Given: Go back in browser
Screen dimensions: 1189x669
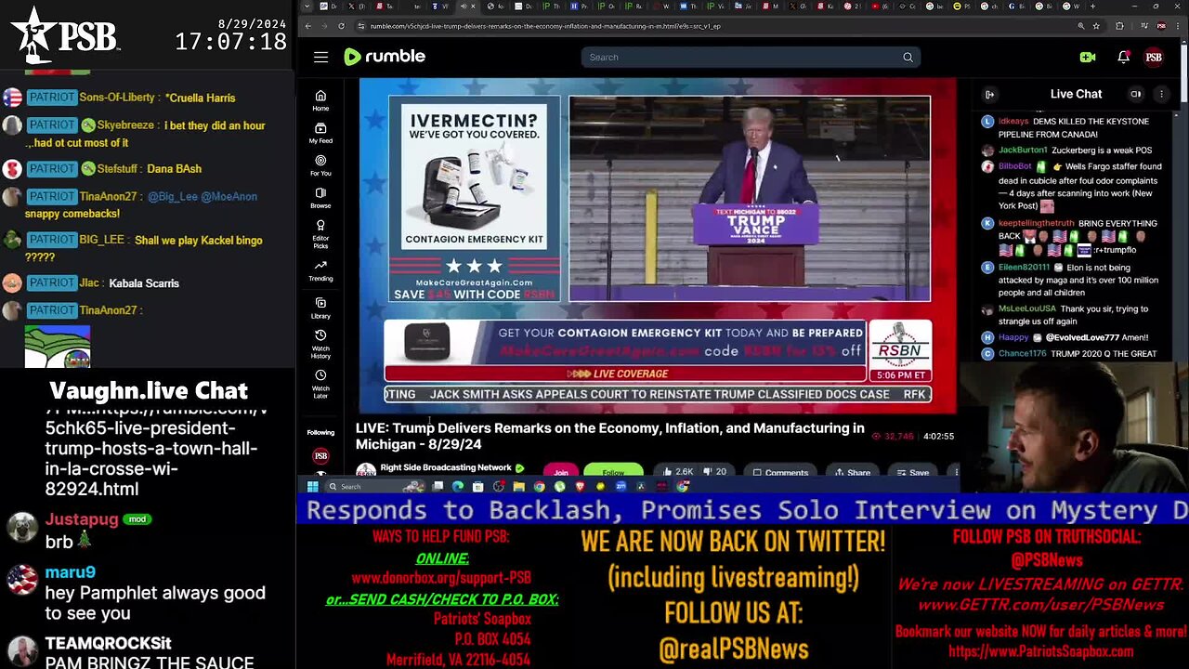Looking at the screenshot, I should pyautogui.click(x=307, y=26).
